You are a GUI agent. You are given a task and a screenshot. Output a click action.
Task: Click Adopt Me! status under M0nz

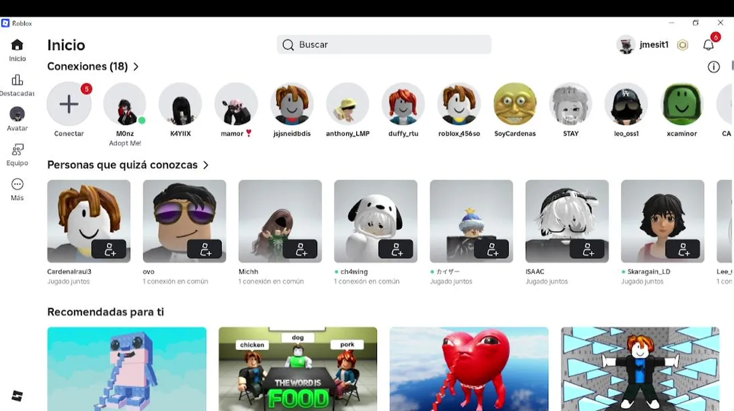[x=125, y=143]
